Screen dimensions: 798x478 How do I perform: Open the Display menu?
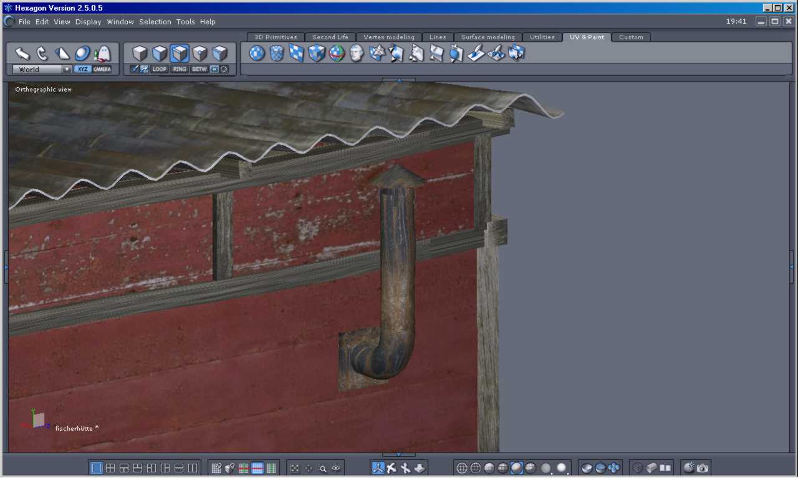point(88,22)
